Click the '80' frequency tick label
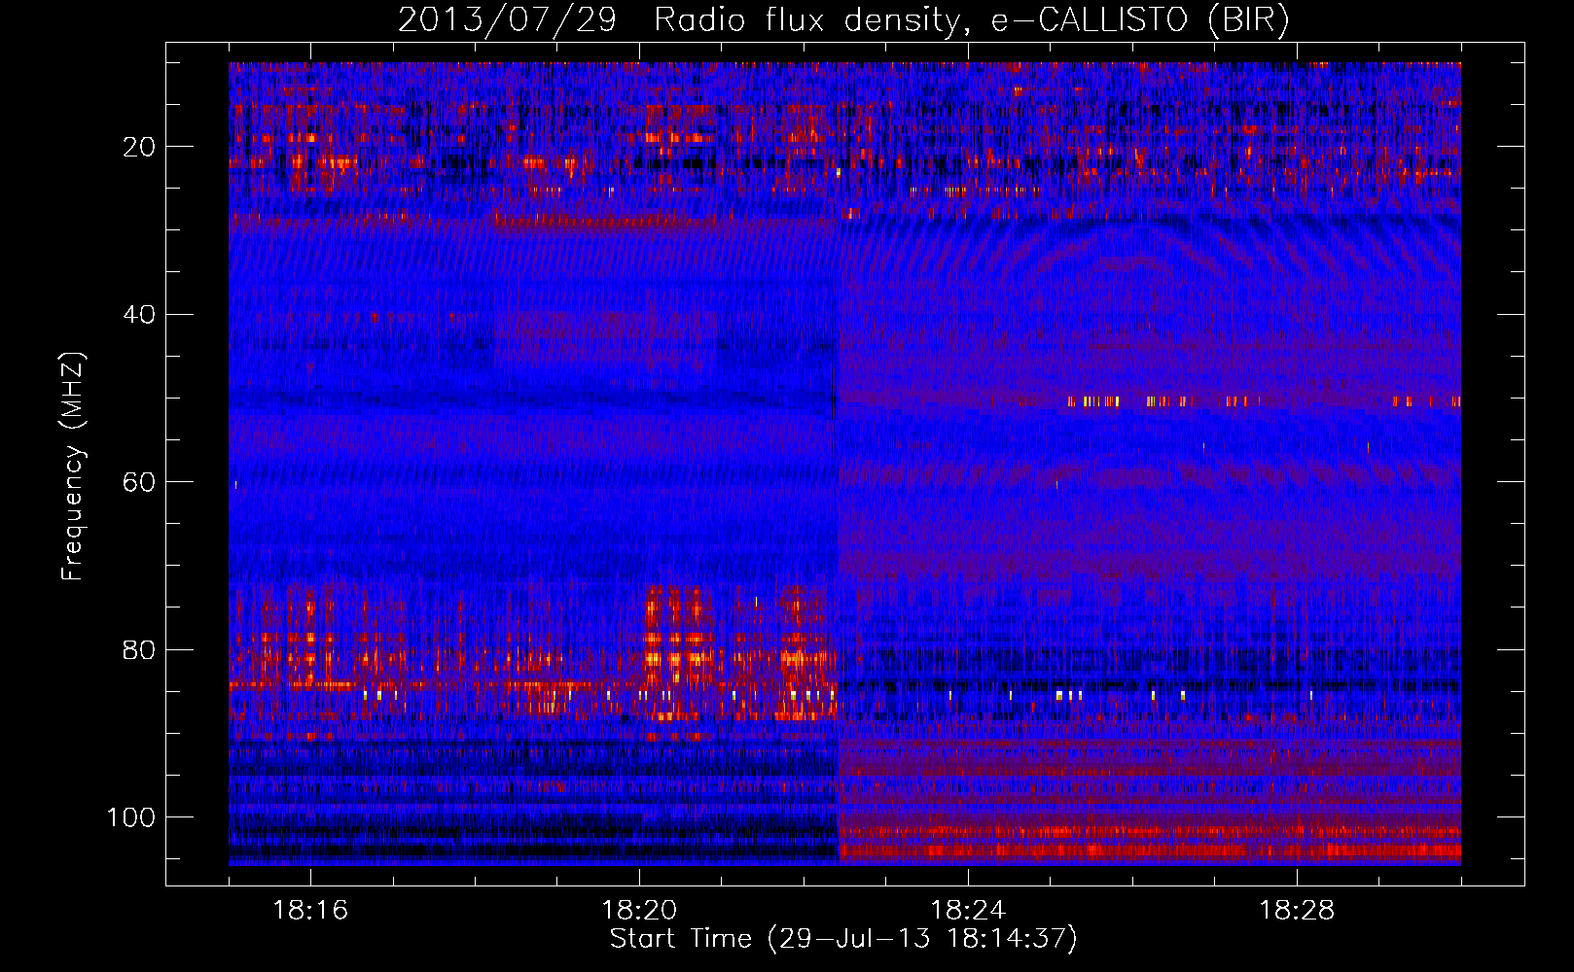 pyautogui.click(x=140, y=649)
